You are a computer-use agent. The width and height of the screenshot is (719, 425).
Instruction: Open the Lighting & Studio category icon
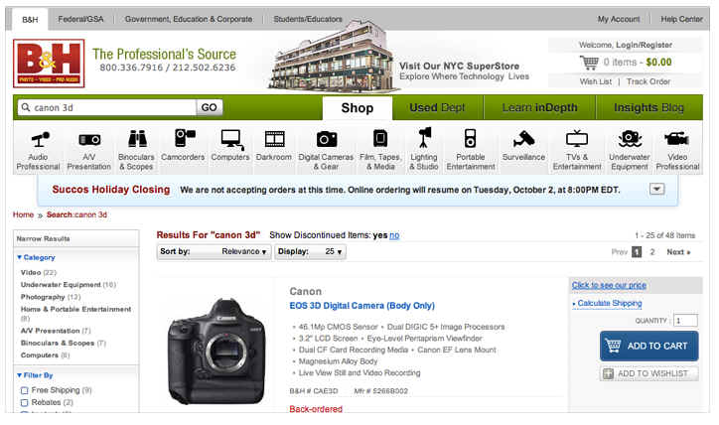(x=425, y=138)
